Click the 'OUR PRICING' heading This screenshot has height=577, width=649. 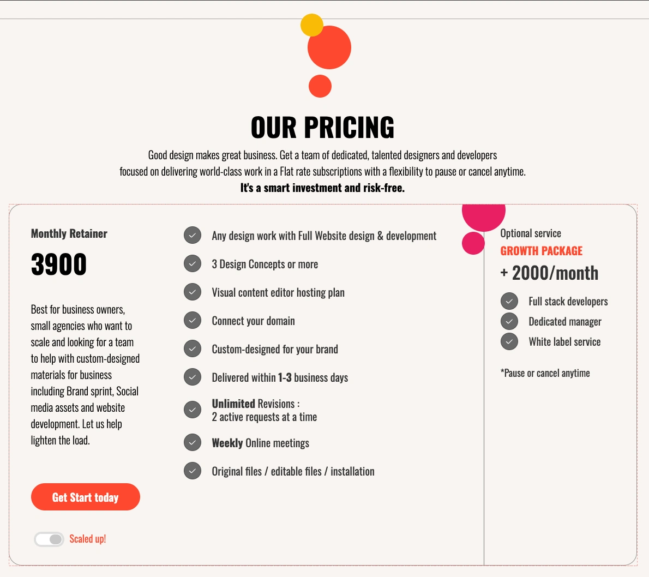[322, 128]
